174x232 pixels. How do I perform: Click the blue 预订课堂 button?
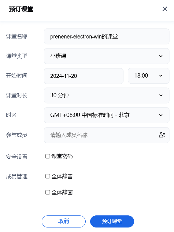click(112, 221)
